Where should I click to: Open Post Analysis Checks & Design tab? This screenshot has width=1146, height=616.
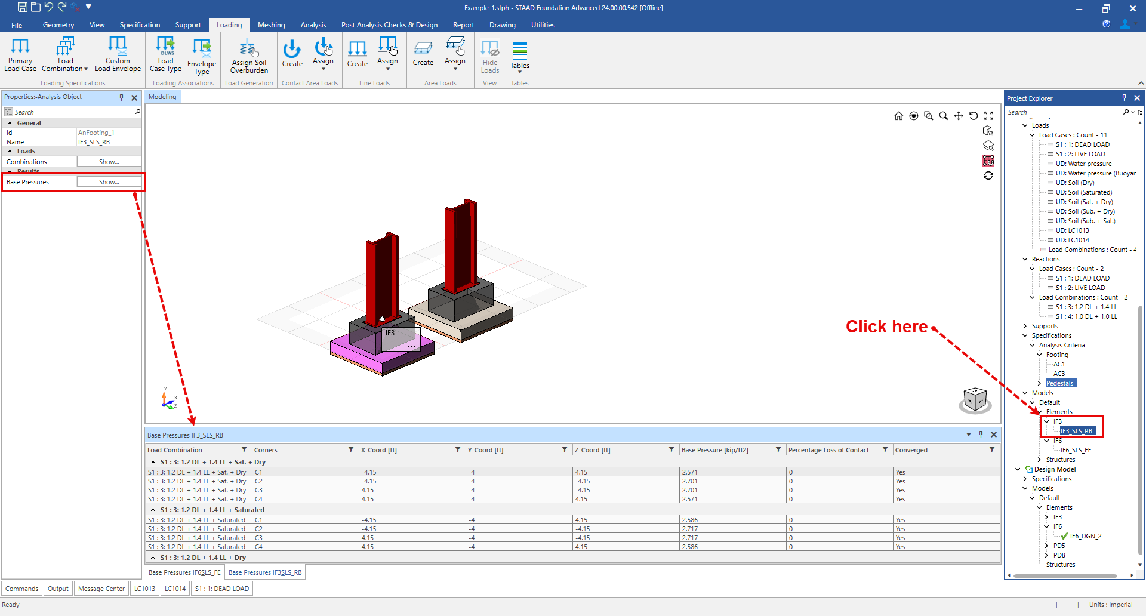(x=389, y=25)
